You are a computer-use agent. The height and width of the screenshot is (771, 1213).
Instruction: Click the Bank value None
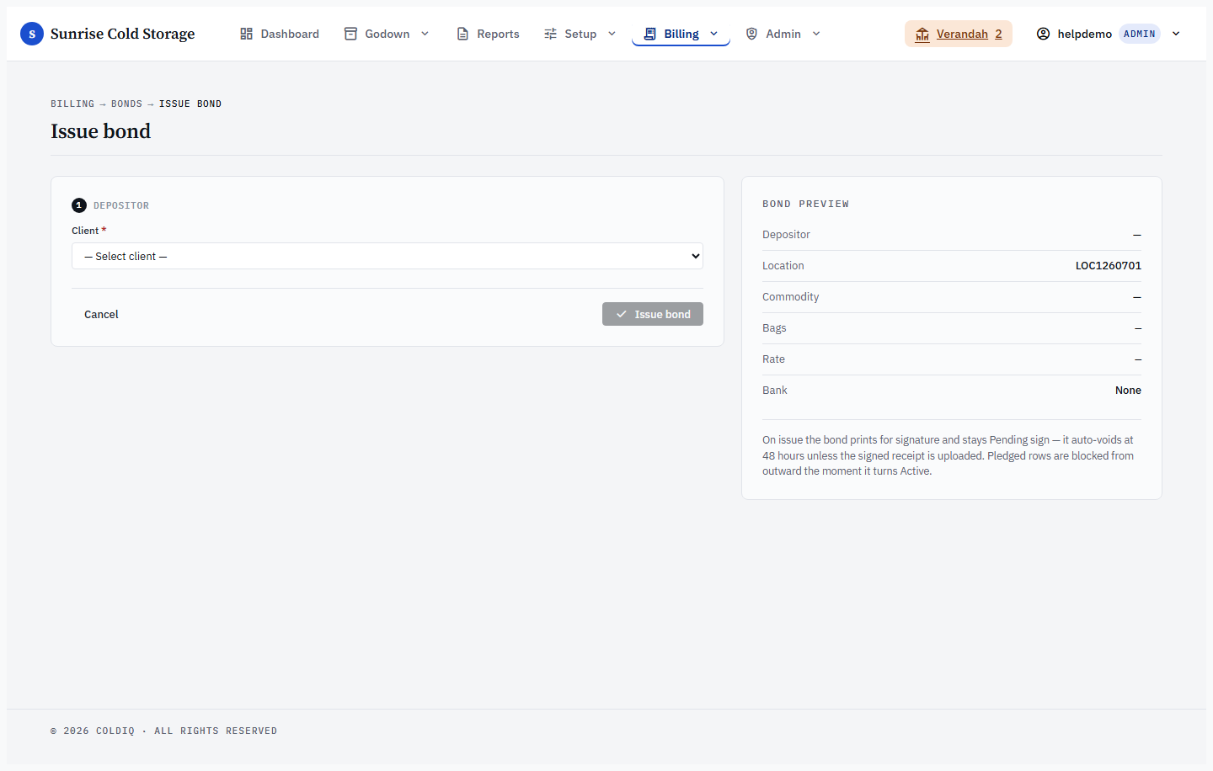1128,390
